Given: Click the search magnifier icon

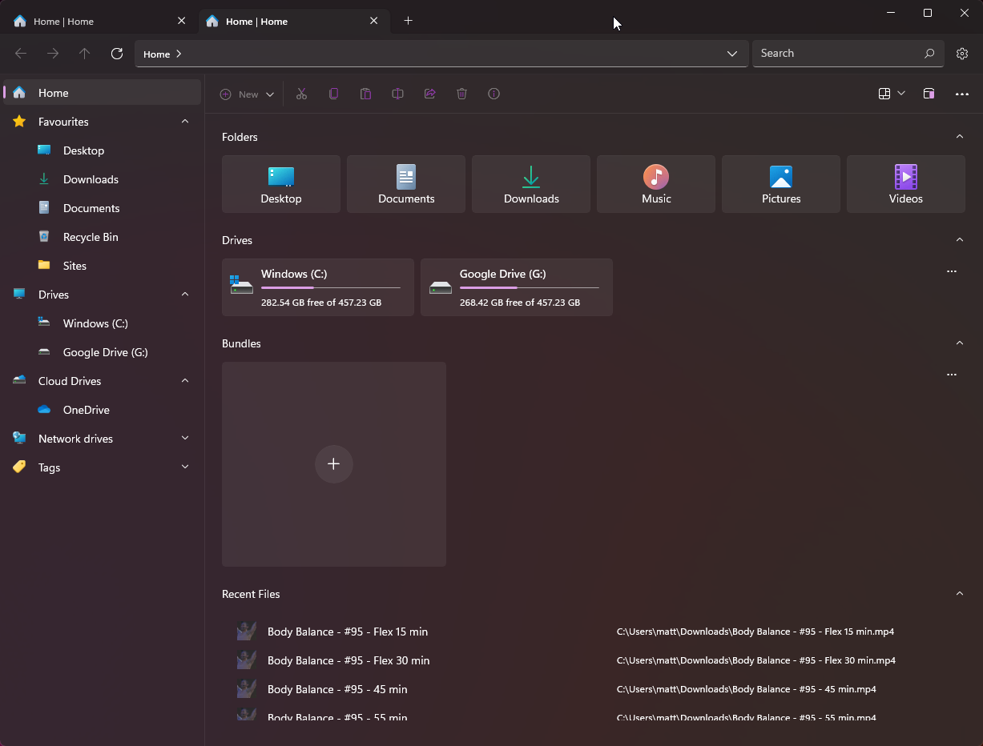Looking at the screenshot, I should (929, 54).
